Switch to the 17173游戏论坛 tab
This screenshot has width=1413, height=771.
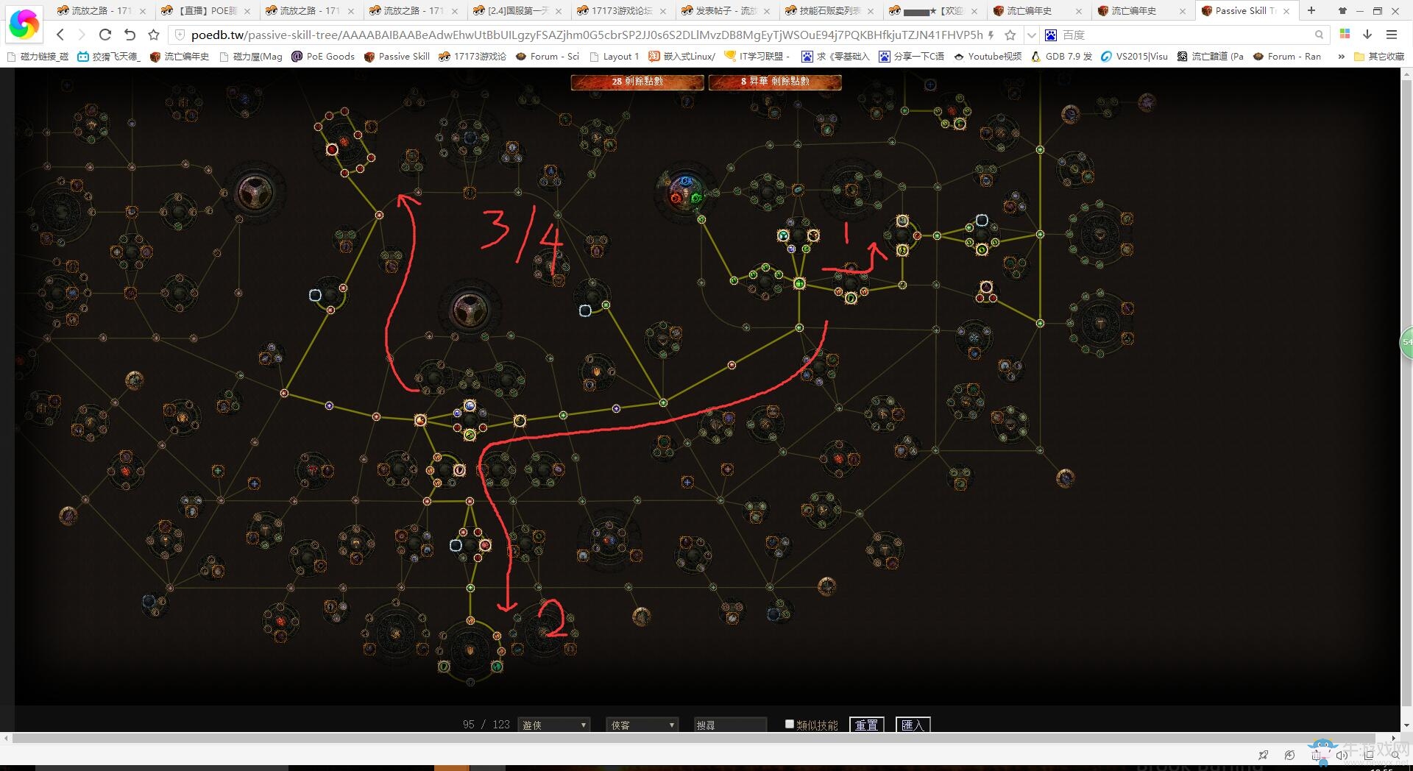tap(622, 10)
